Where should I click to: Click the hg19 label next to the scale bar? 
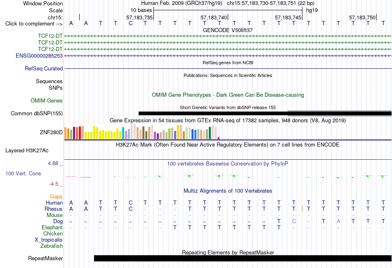pyautogui.click(x=312, y=10)
